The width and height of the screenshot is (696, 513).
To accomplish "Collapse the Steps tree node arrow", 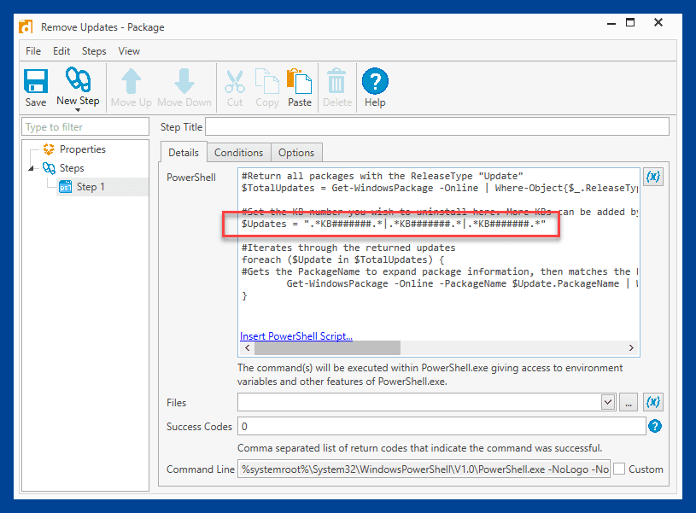I will click(x=31, y=168).
